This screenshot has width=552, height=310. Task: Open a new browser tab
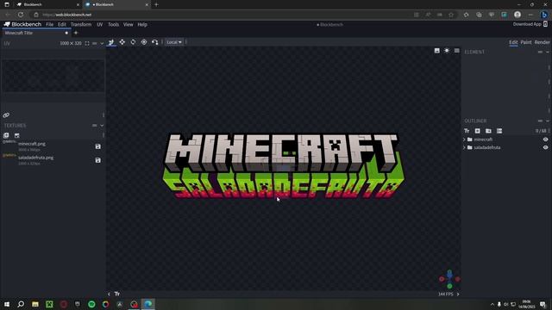[x=156, y=4]
